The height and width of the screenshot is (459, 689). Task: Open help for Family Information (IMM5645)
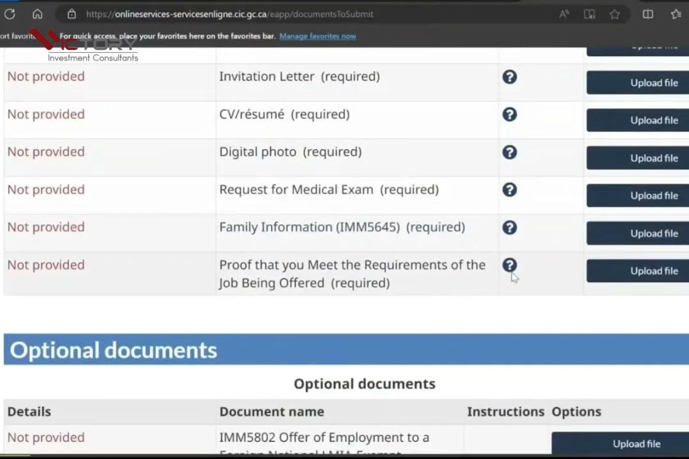[509, 228]
